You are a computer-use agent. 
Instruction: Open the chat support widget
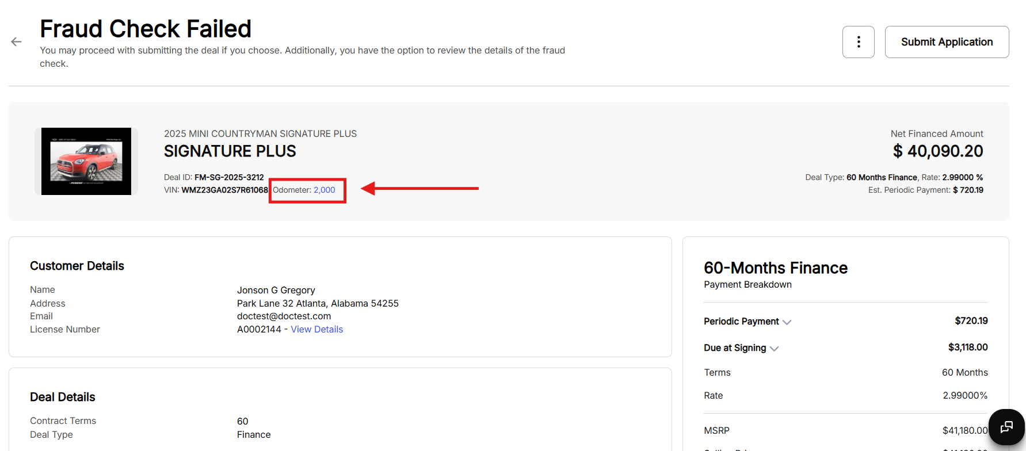tap(1006, 427)
